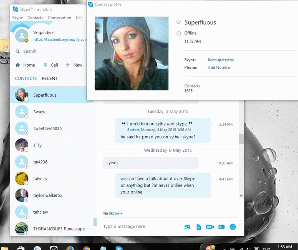This screenshot has height=250, width=298.
Task: Click sweetlove5035's default avatar icon
Action: [x=21, y=128]
